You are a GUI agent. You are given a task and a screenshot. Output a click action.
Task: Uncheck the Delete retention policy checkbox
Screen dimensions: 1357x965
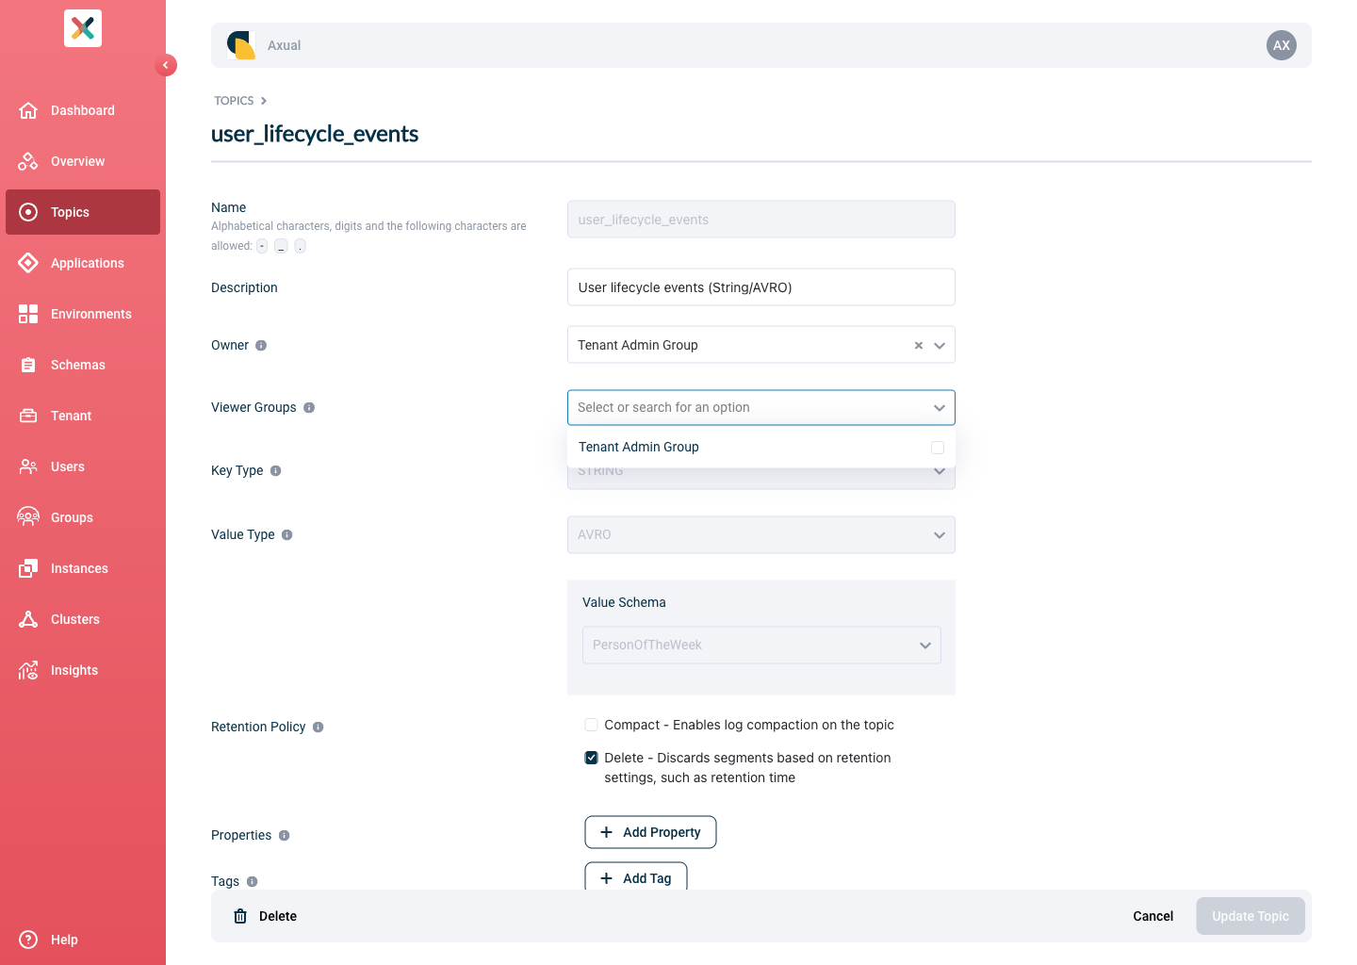pyautogui.click(x=592, y=758)
